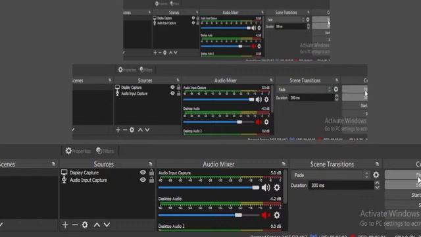Click the 300 ms Duration field in largest panel

(341, 186)
